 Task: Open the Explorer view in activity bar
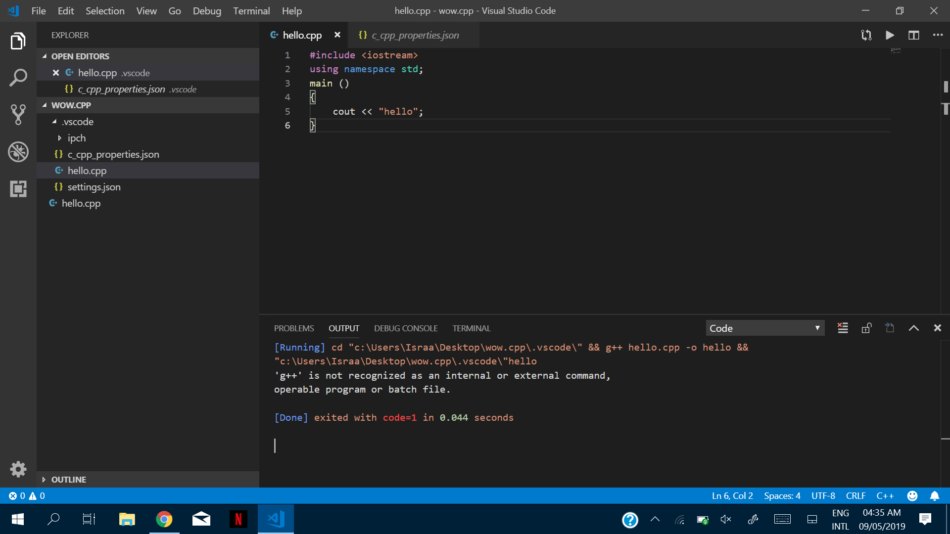[x=18, y=41]
